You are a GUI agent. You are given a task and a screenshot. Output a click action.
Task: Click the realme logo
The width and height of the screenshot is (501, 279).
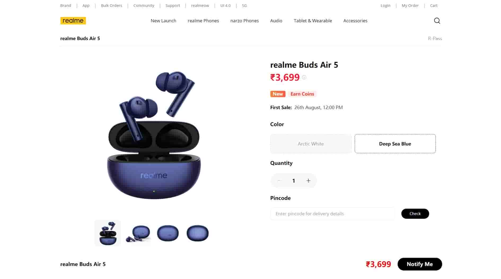coord(73,21)
